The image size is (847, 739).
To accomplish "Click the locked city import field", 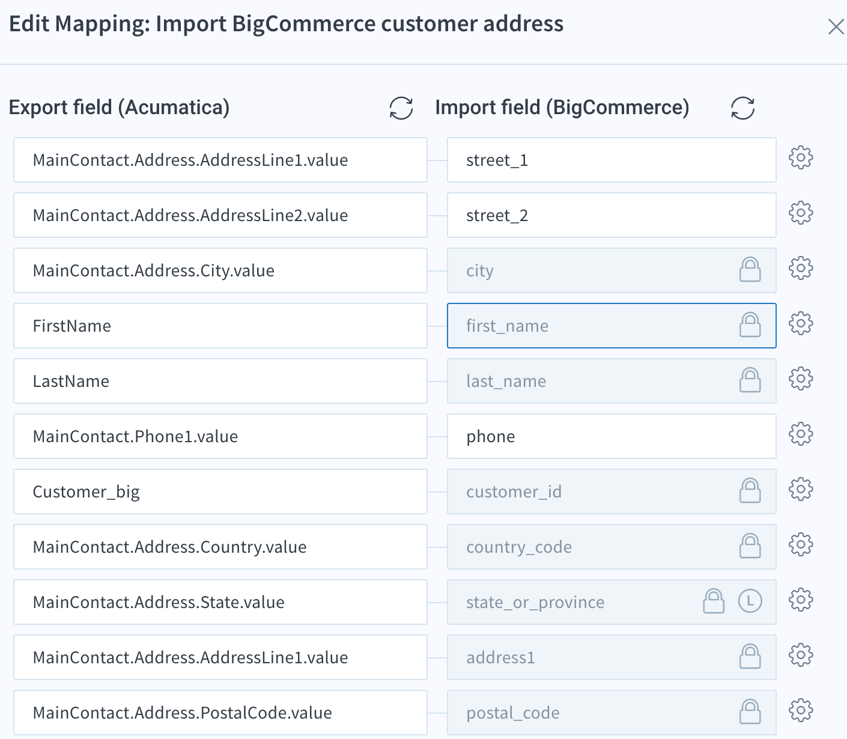I will click(x=612, y=270).
